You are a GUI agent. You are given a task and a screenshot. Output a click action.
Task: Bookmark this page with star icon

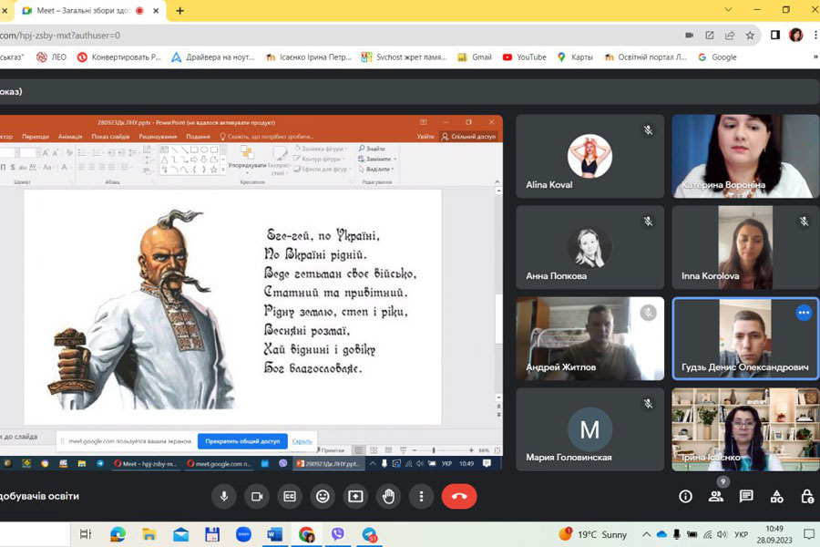(750, 36)
